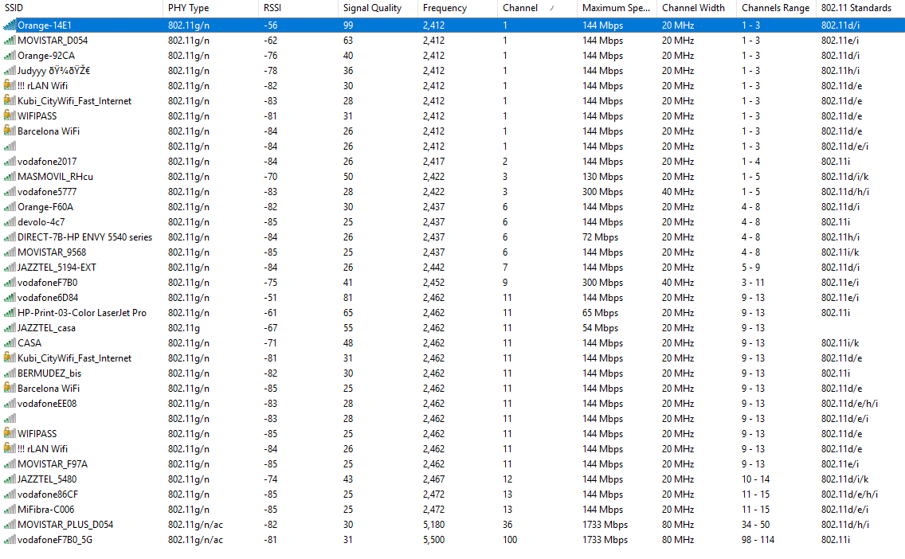Sort by PHY Type column header

pos(210,8)
